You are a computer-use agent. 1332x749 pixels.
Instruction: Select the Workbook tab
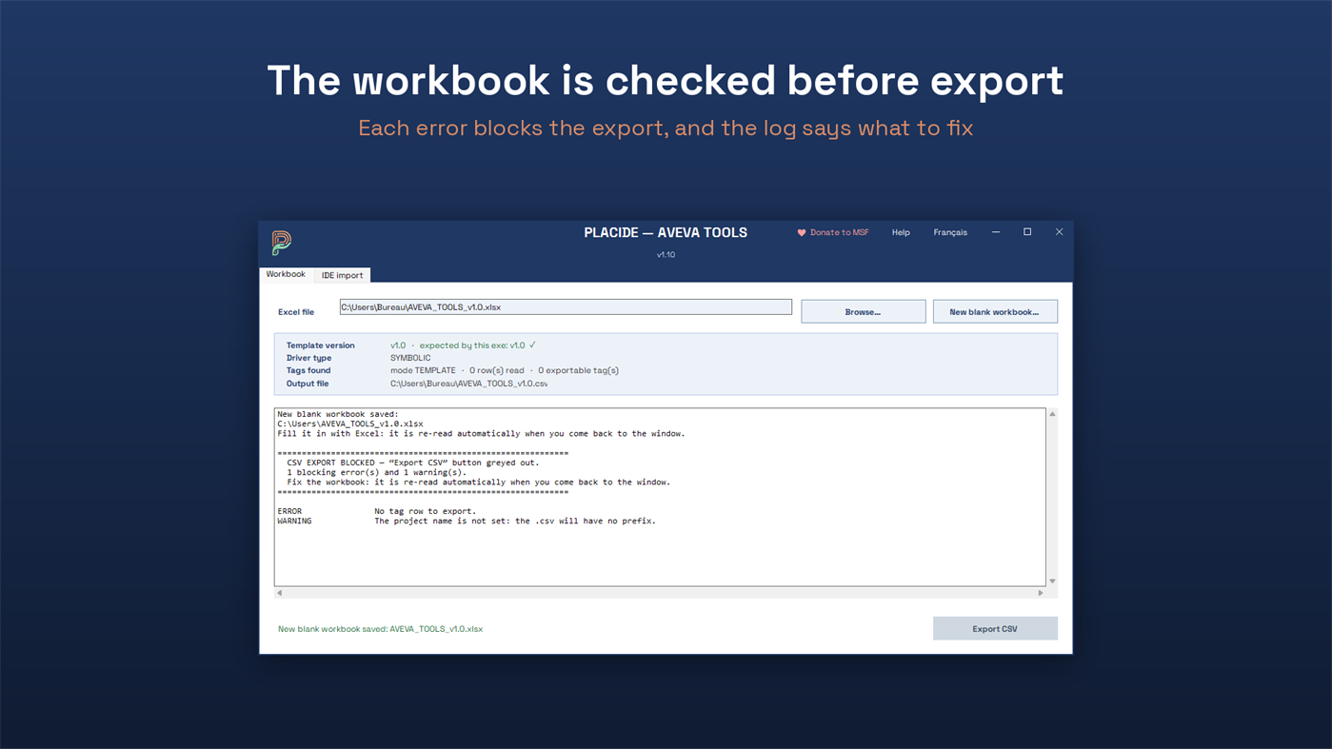click(x=286, y=274)
